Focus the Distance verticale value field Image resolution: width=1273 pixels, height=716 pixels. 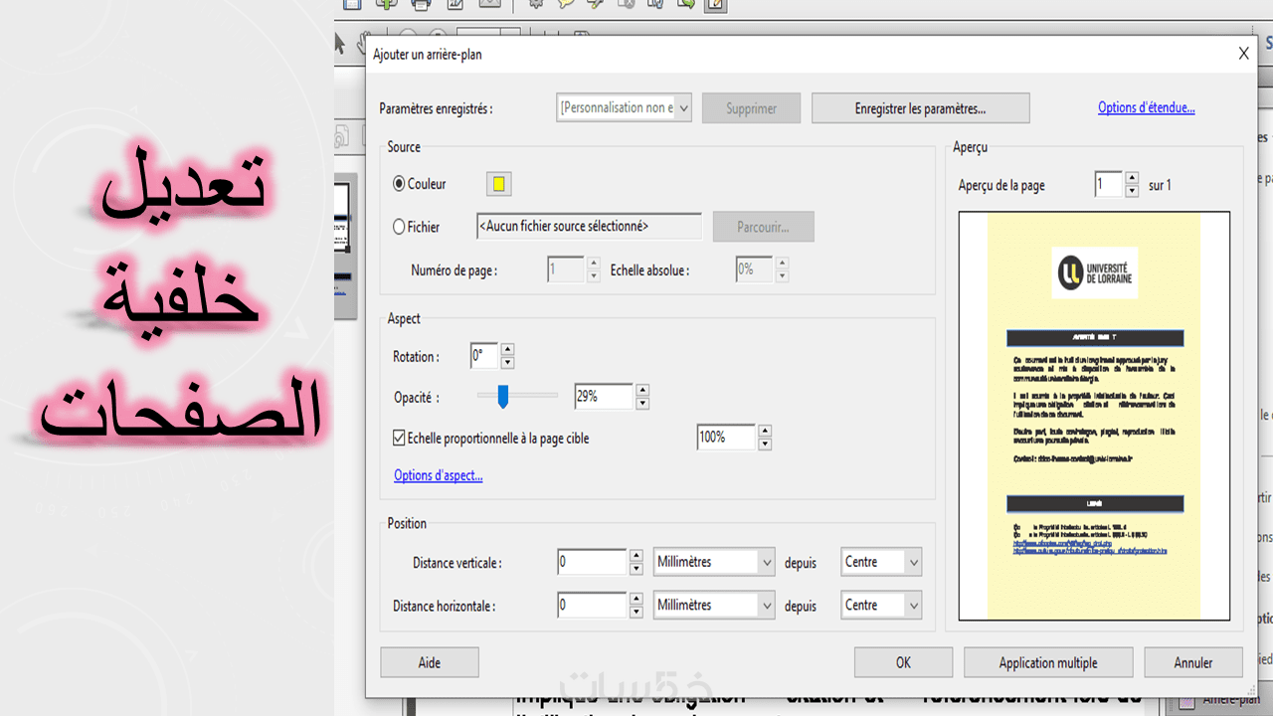click(x=592, y=562)
